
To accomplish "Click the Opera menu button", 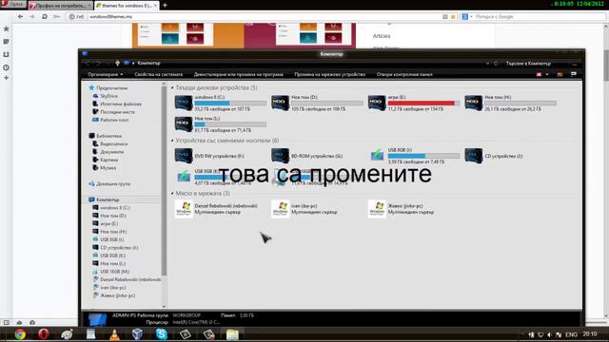I will pyautogui.click(x=12, y=4).
